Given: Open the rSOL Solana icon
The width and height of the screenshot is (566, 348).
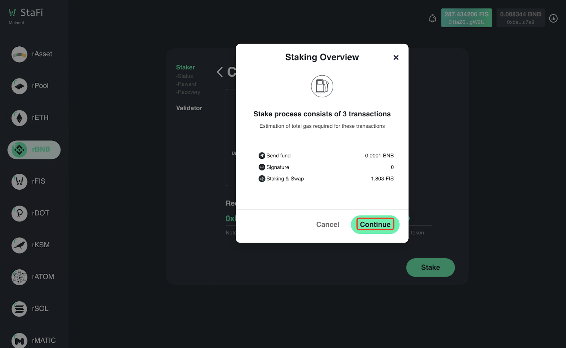Looking at the screenshot, I should pyautogui.click(x=19, y=309).
